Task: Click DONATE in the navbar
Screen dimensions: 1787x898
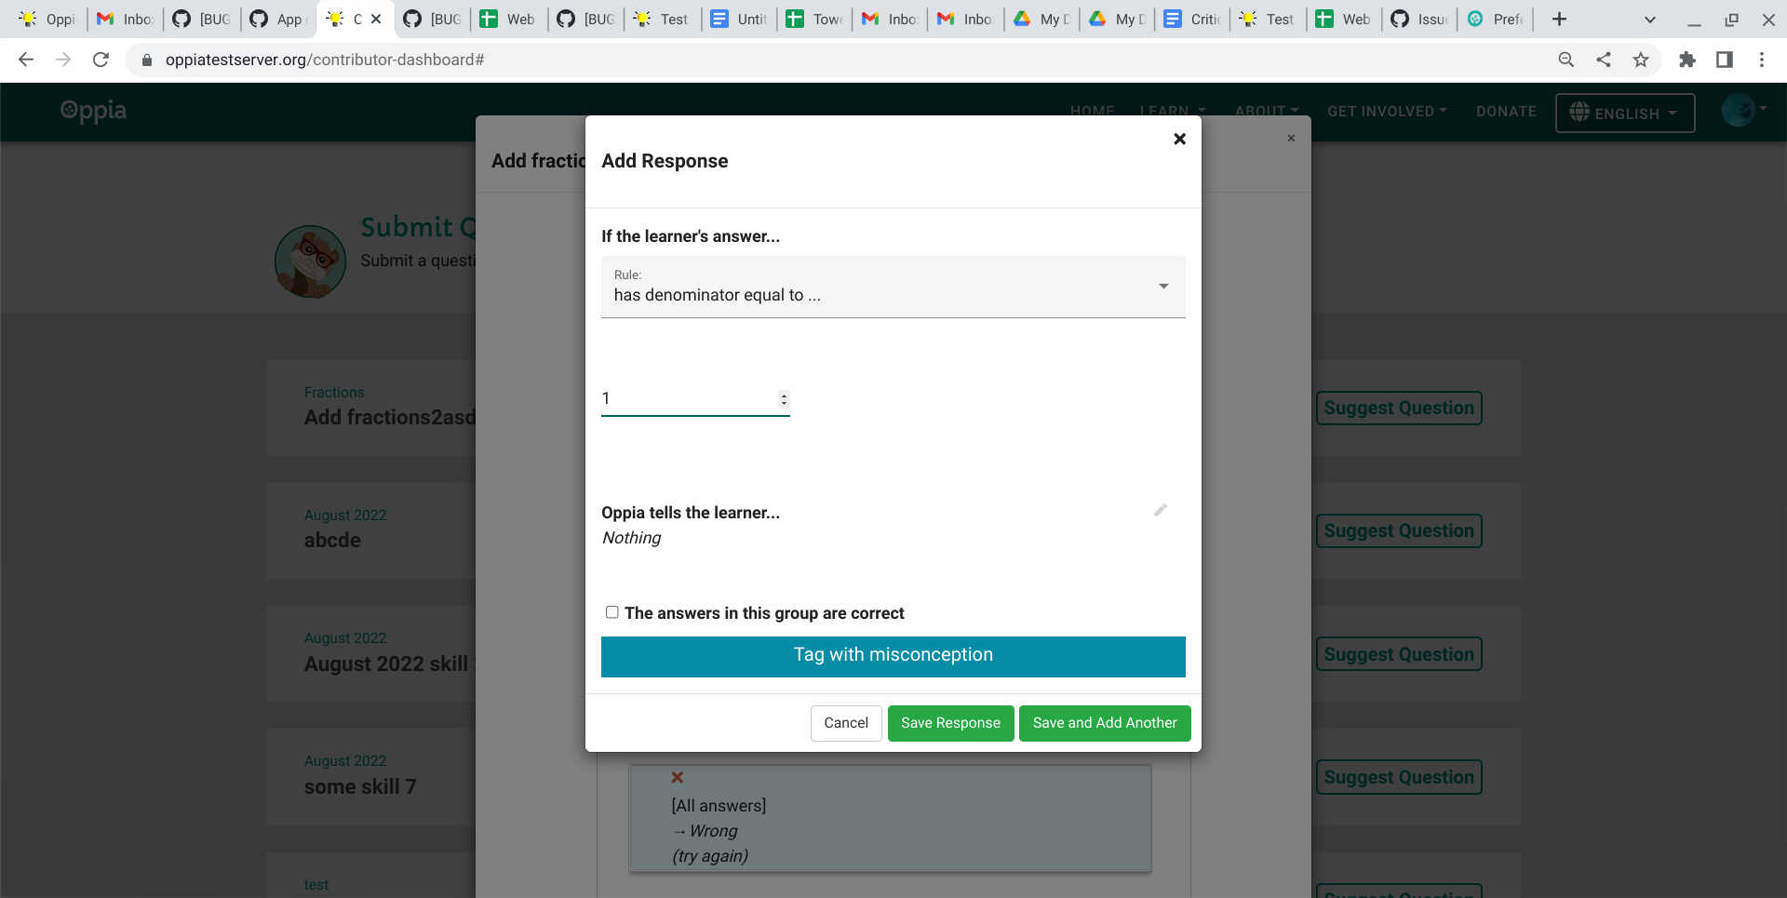Action: 1506,111
